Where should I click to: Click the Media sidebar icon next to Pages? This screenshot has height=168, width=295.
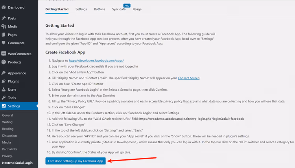tap(4, 26)
